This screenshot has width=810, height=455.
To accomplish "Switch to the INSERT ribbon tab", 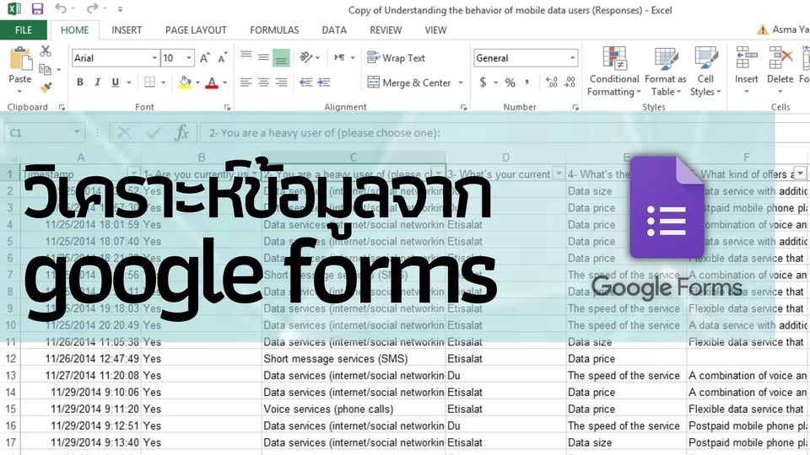I will [x=127, y=30].
